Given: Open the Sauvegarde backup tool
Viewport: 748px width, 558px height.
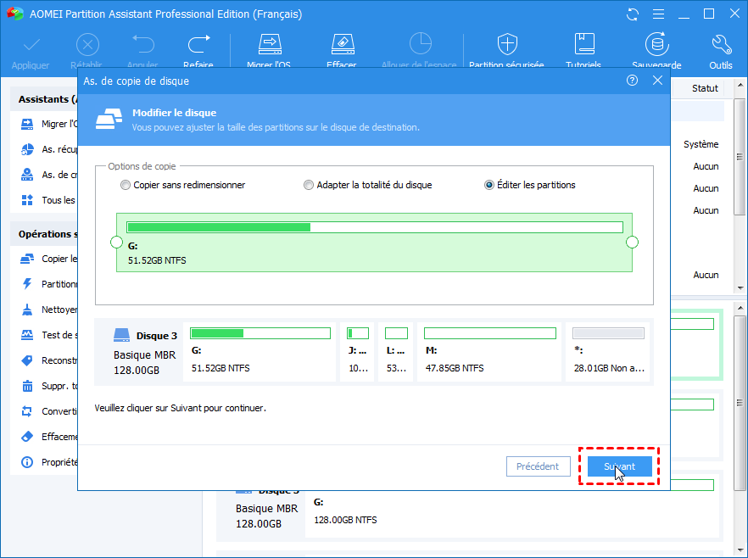Looking at the screenshot, I should [x=657, y=44].
